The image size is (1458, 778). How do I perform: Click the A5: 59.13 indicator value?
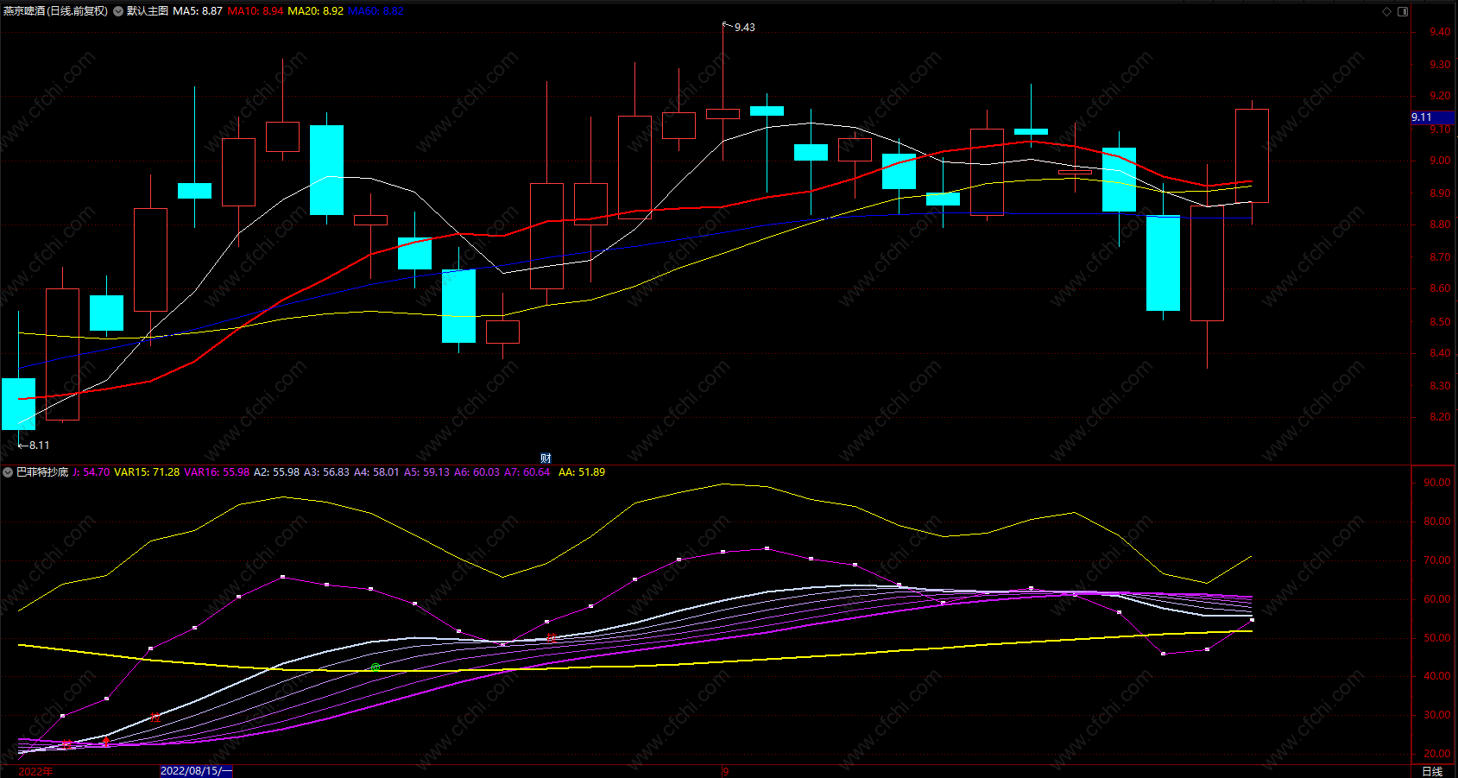(426, 472)
